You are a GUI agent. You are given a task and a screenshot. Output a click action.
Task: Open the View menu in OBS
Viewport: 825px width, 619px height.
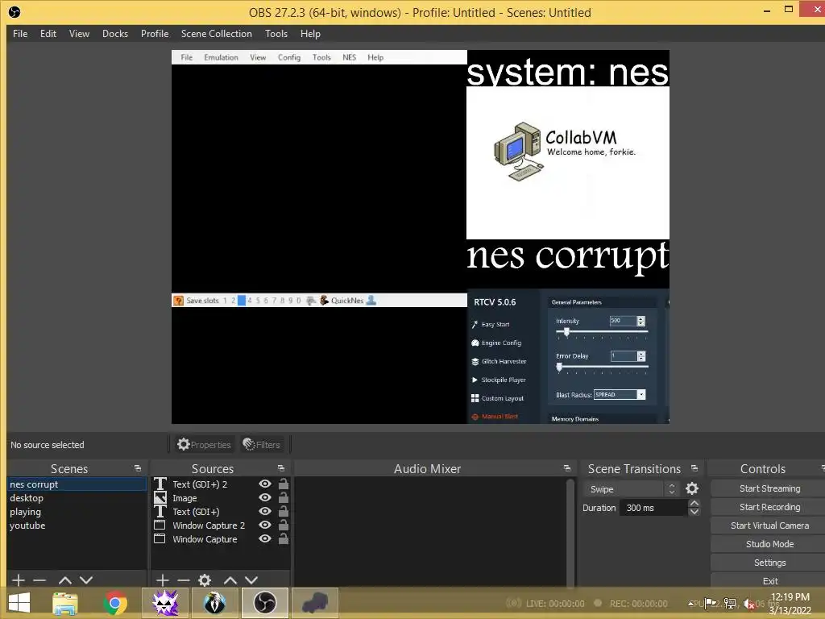[x=79, y=34]
